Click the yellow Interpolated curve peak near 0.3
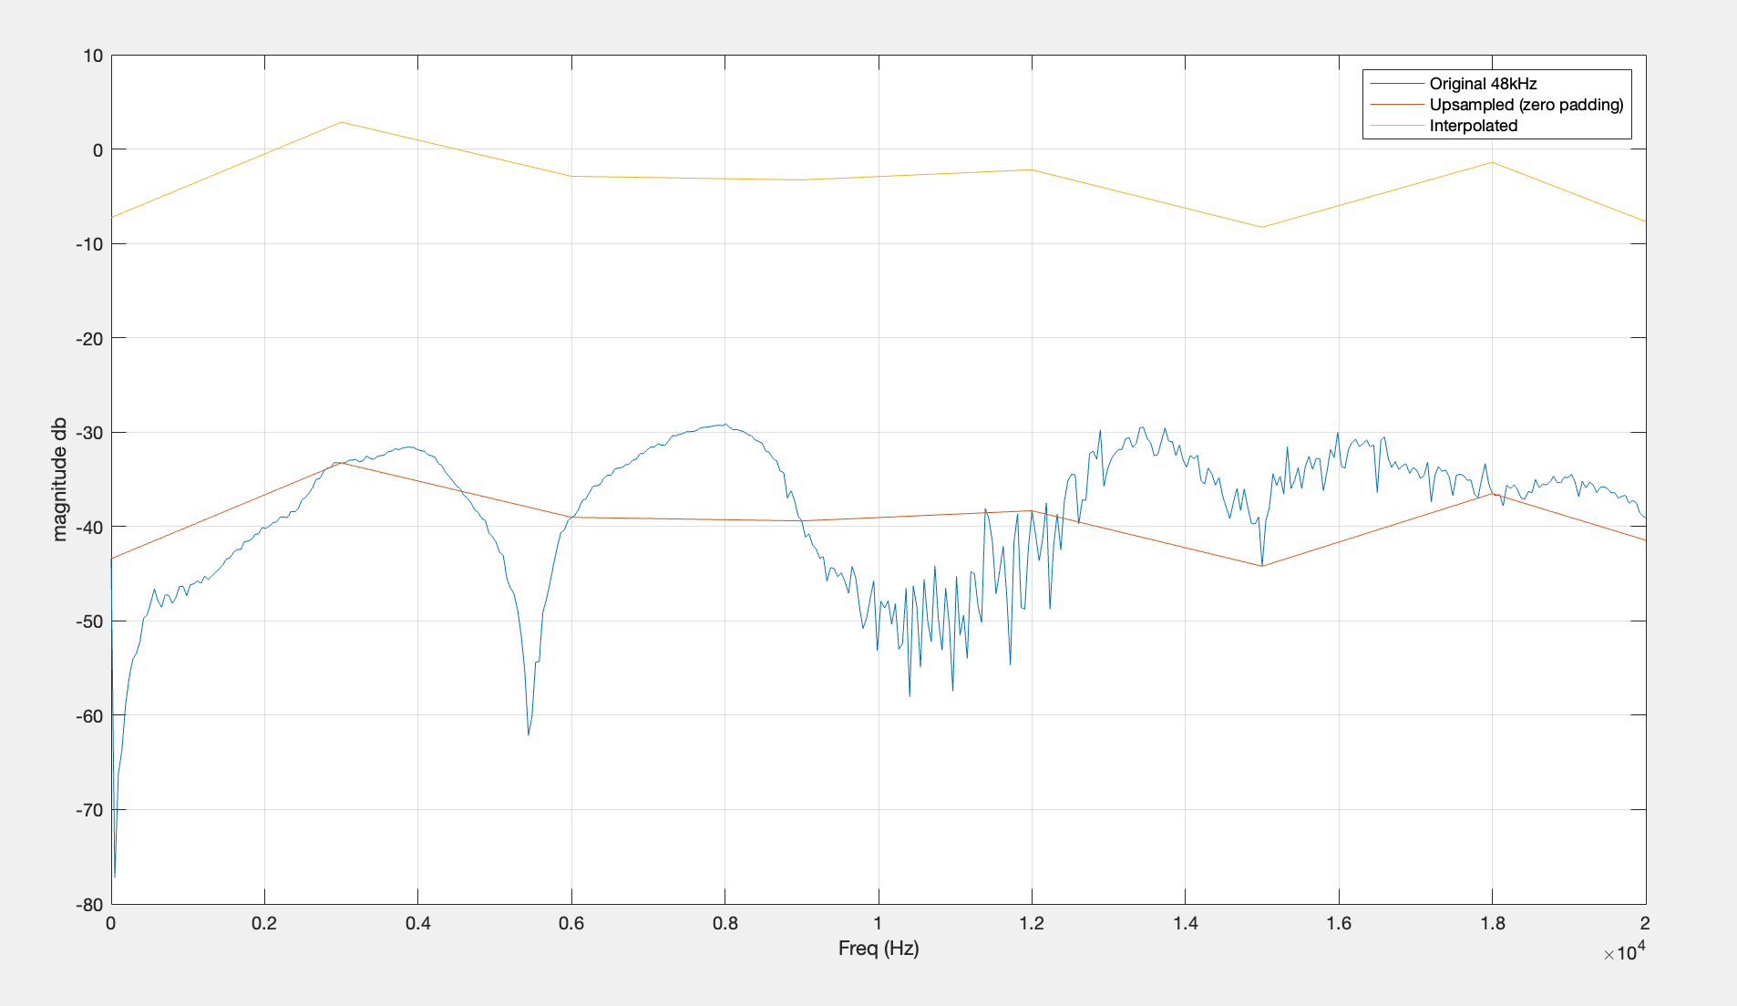 click(x=341, y=122)
